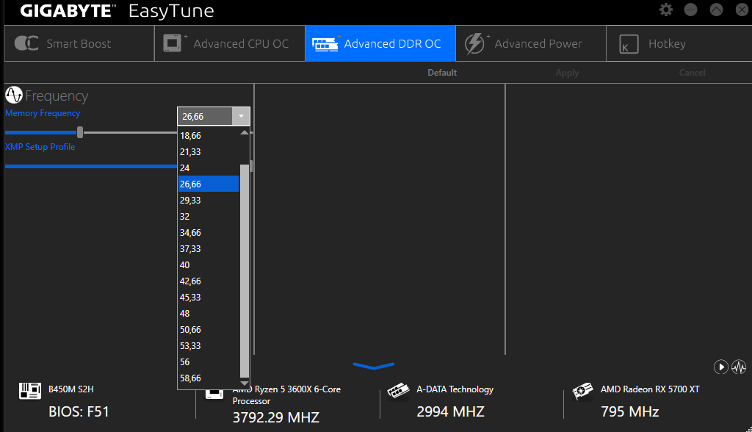Click the dropdown list scroll down arrow
This screenshot has height=432, width=752.
[x=245, y=383]
